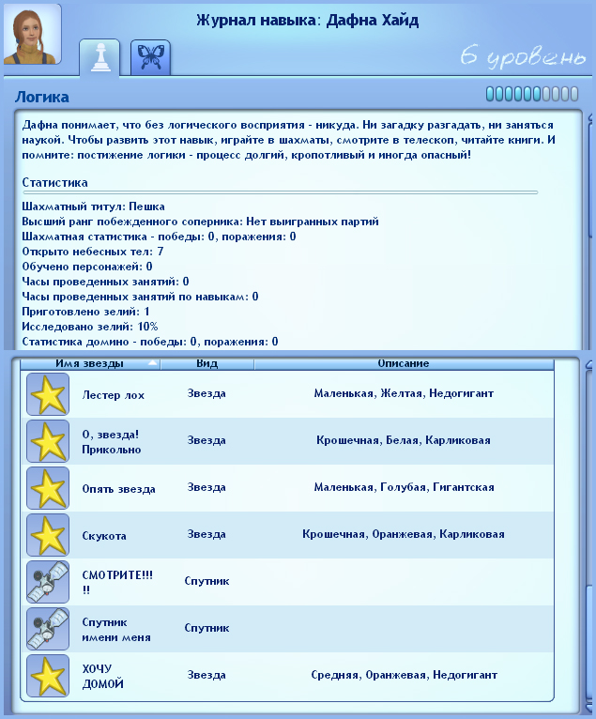Viewport: 596px width, 719px height.
Task: Click the line Приготовлено зелий: 1
Action: pyautogui.click(x=85, y=312)
